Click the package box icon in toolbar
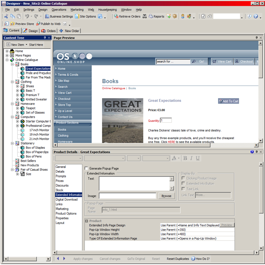265x265 pixels. [x=175, y=16]
